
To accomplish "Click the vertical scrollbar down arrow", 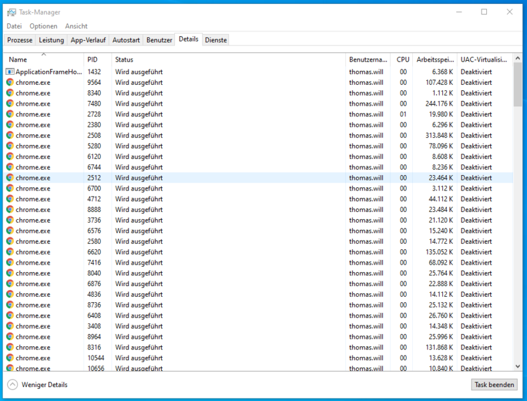I will [518, 366].
